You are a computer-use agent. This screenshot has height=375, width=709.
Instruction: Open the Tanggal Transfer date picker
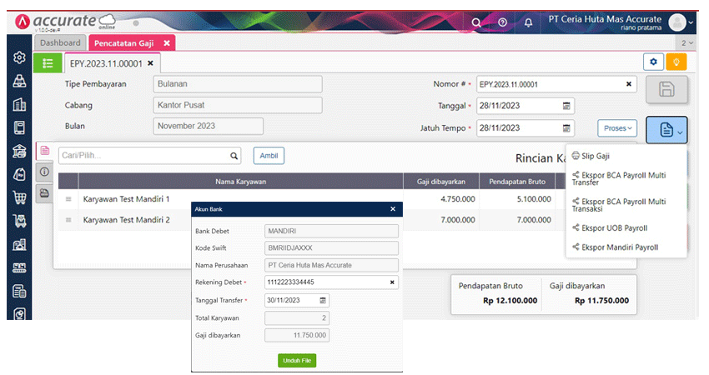[324, 300]
